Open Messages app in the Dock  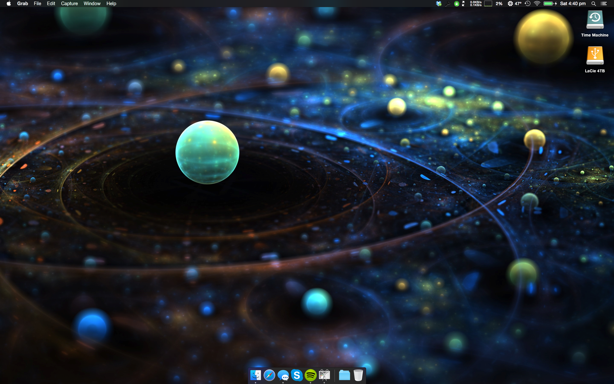[x=283, y=375]
